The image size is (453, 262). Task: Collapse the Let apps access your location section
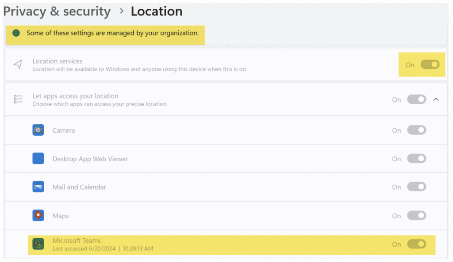coord(436,99)
